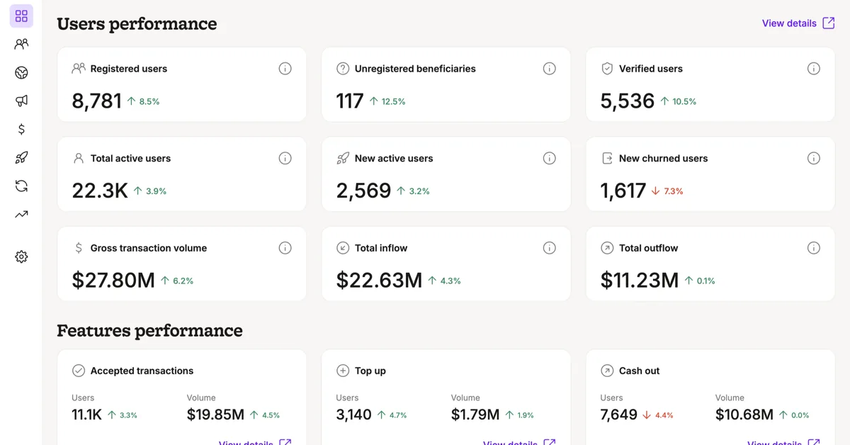
Task: Show info for Total active users card
Action: [285, 158]
